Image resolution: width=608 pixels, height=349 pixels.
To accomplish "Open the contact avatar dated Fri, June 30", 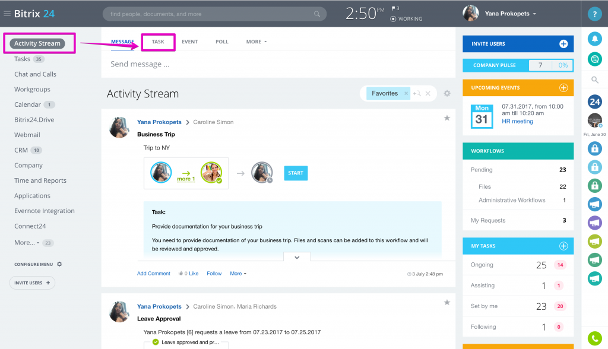I will point(594,120).
